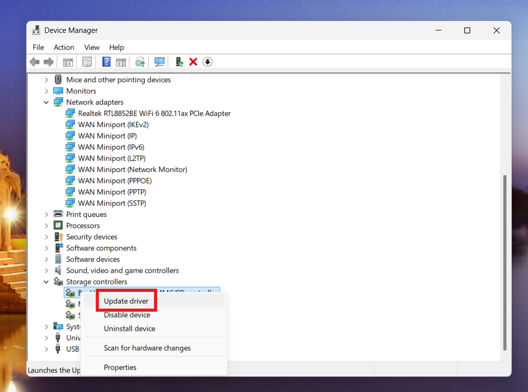Select Uninstall device from the context menu
Screen dimensions: 528x392
coord(130,329)
